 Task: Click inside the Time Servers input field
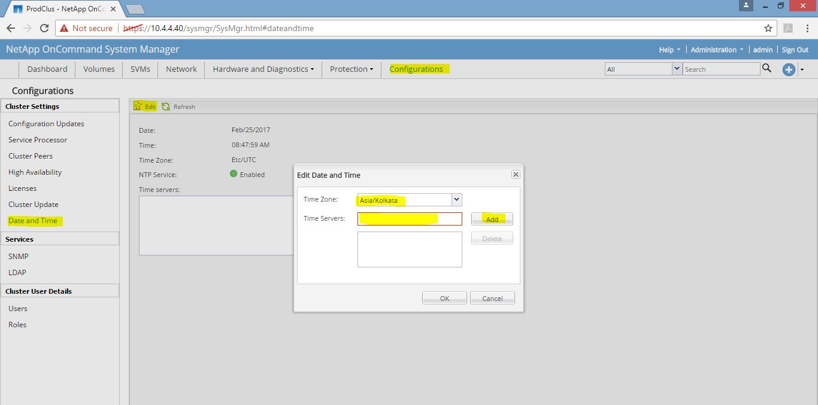tap(409, 218)
